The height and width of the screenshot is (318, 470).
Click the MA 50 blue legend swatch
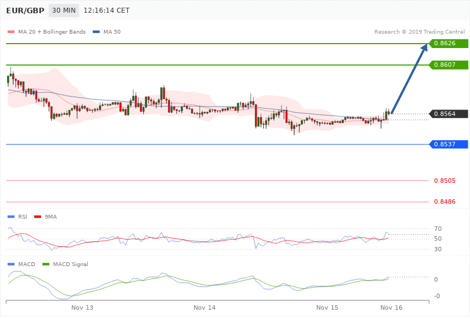click(x=96, y=31)
